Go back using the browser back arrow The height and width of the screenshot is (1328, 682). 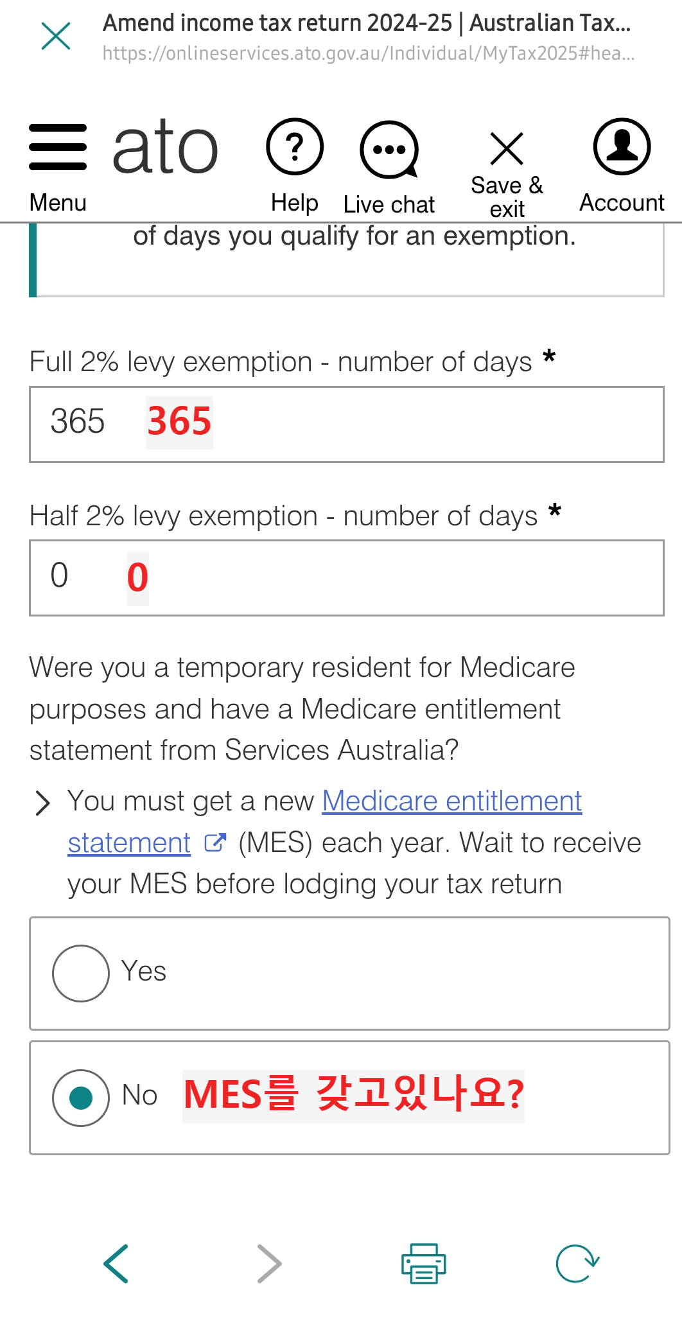pos(116,1263)
